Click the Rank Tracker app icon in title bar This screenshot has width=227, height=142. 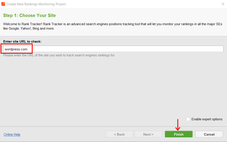(x=3, y=4)
